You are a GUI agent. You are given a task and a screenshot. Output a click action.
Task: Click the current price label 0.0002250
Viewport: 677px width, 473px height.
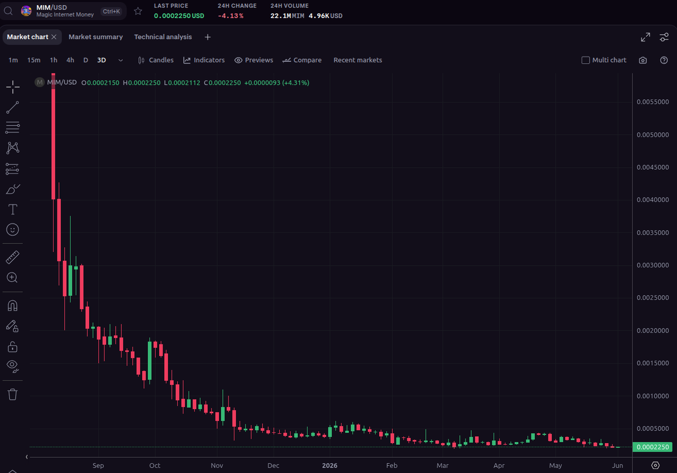click(652, 447)
